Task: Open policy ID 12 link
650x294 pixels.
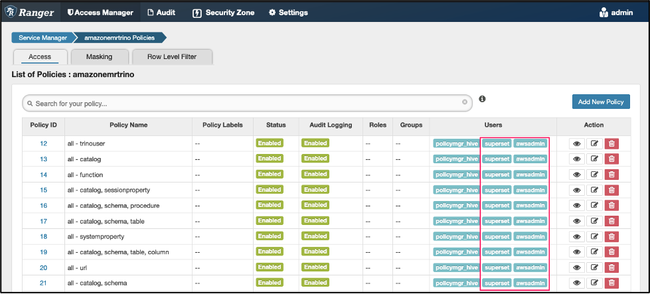Action: (x=44, y=144)
